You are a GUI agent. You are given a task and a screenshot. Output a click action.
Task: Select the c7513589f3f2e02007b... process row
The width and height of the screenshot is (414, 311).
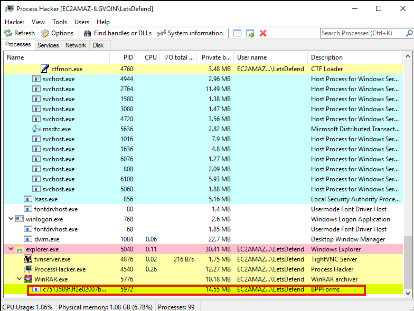point(203,289)
